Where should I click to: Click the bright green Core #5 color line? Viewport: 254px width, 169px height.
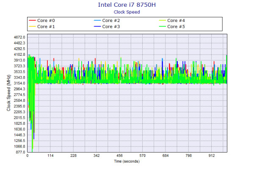[x=162, y=27]
